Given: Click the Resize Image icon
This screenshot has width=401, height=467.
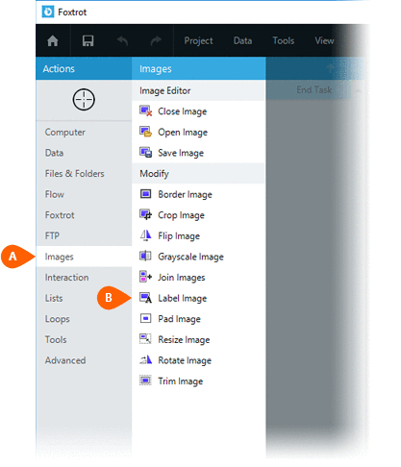Looking at the screenshot, I should pyautogui.click(x=146, y=339).
